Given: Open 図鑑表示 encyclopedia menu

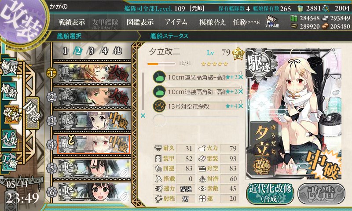Looking at the screenshot, I should pos(140,22).
